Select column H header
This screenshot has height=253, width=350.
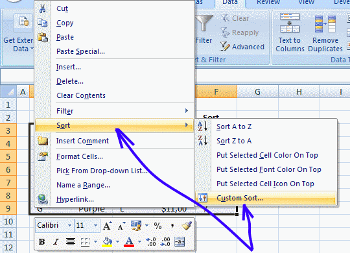[x=299, y=91]
